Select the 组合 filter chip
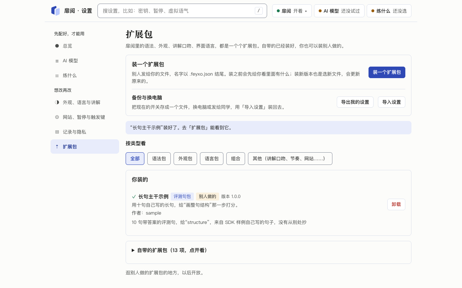The height and width of the screenshot is (288, 462). tap(236, 158)
